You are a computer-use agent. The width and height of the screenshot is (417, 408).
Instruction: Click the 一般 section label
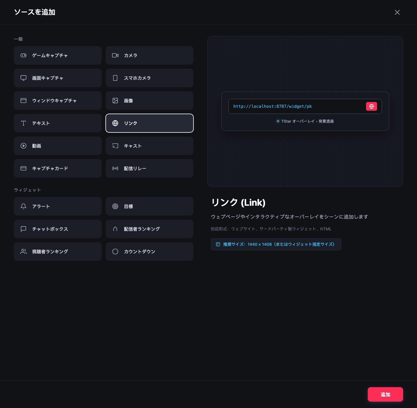click(x=18, y=39)
